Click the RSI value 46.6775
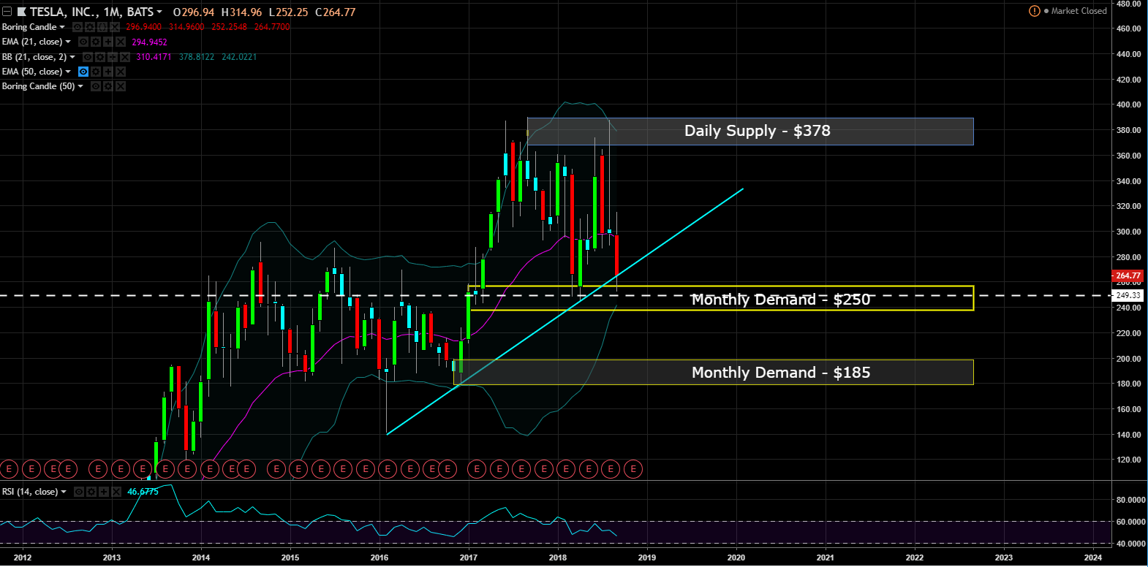1148x567 pixels. [143, 492]
